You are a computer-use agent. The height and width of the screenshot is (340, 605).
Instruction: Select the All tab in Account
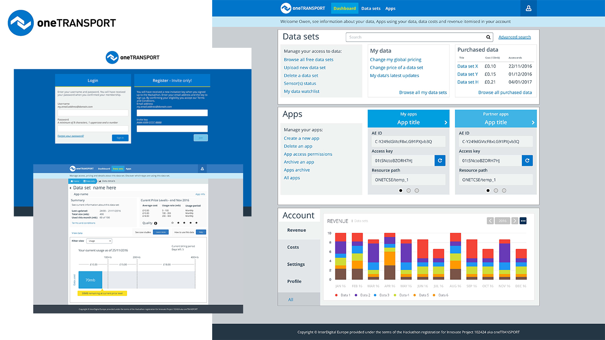(x=299, y=300)
